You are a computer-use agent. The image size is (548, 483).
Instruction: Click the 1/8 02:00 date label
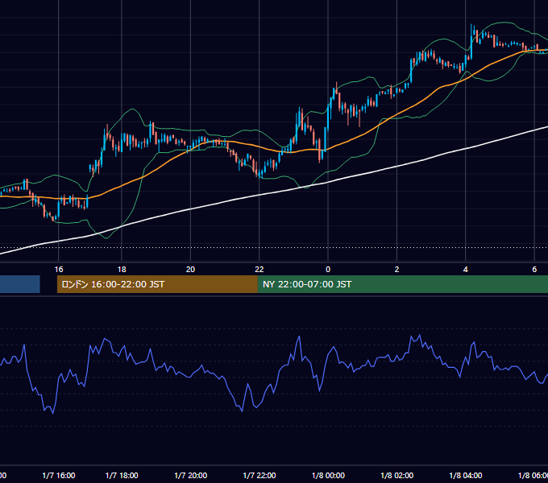[396, 475]
